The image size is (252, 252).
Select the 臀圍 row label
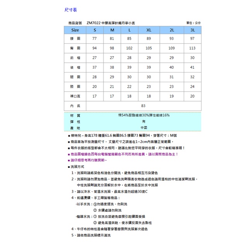point(75,48)
